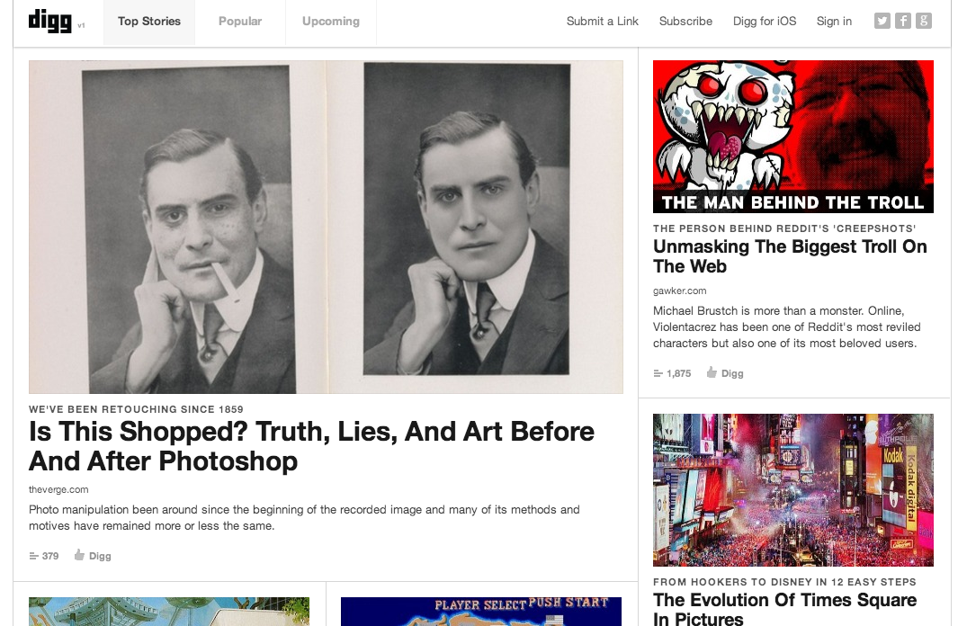This screenshot has width=958, height=626.
Task: Open Digg for iOS link
Action: pyautogui.click(x=765, y=22)
